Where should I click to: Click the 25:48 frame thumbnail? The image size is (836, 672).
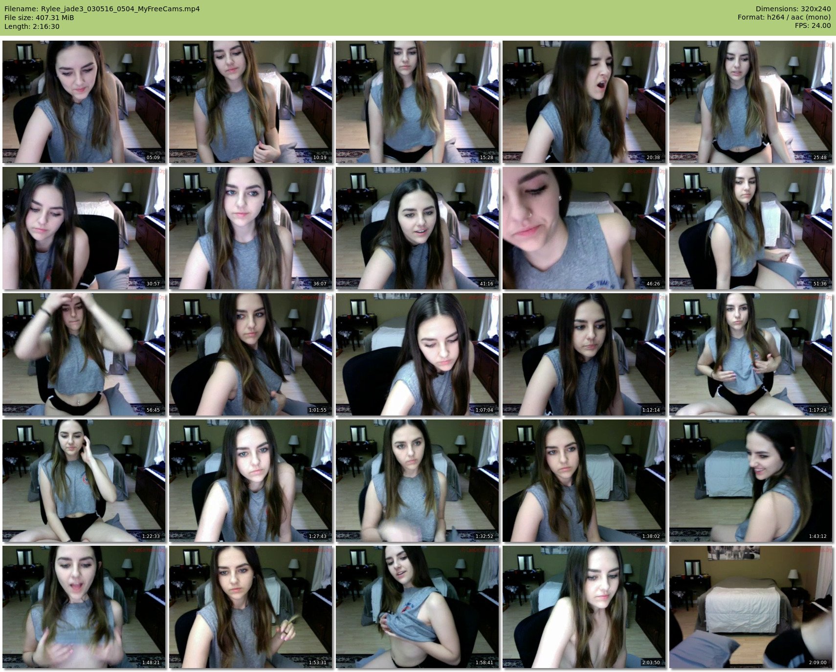tap(751, 102)
